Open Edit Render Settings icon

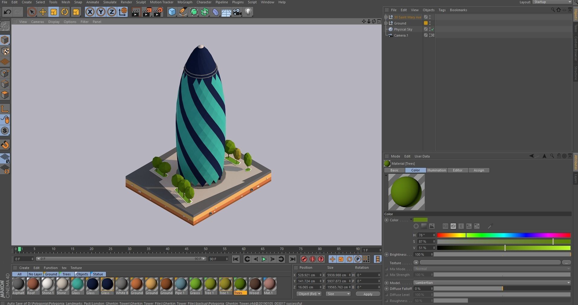click(x=158, y=12)
